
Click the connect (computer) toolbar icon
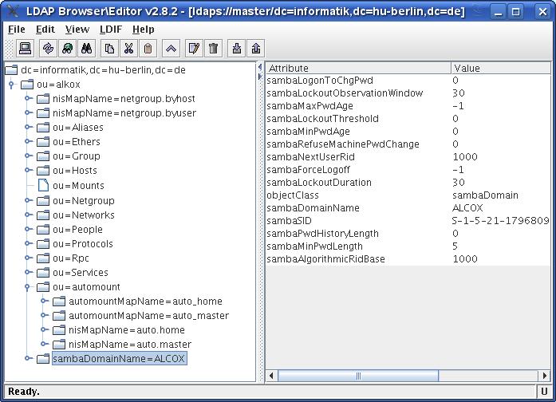25,49
